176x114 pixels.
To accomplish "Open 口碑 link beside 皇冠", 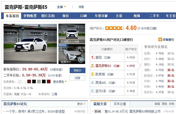I will pyautogui.click(x=107, y=58).
